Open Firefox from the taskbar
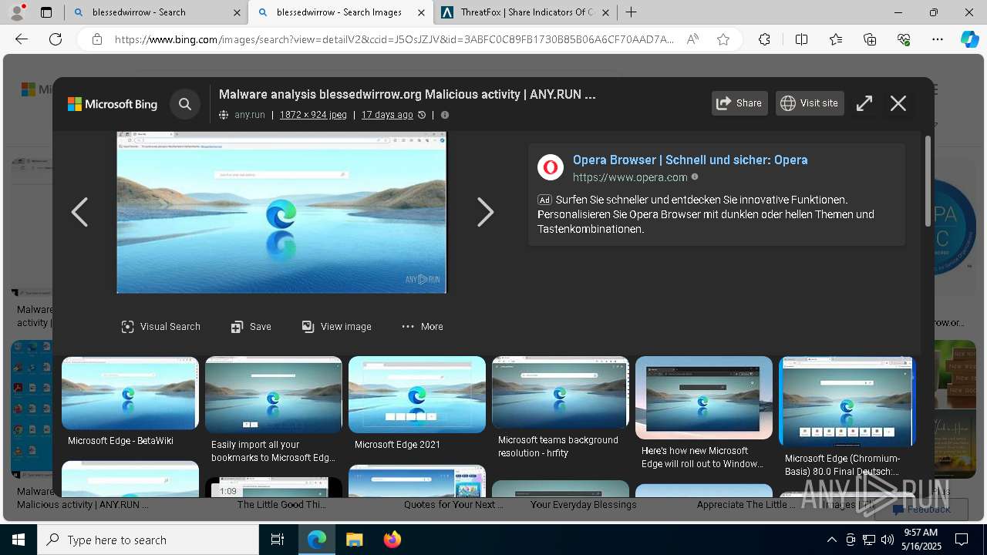The height and width of the screenshot is (555, 987). point(392,540)
